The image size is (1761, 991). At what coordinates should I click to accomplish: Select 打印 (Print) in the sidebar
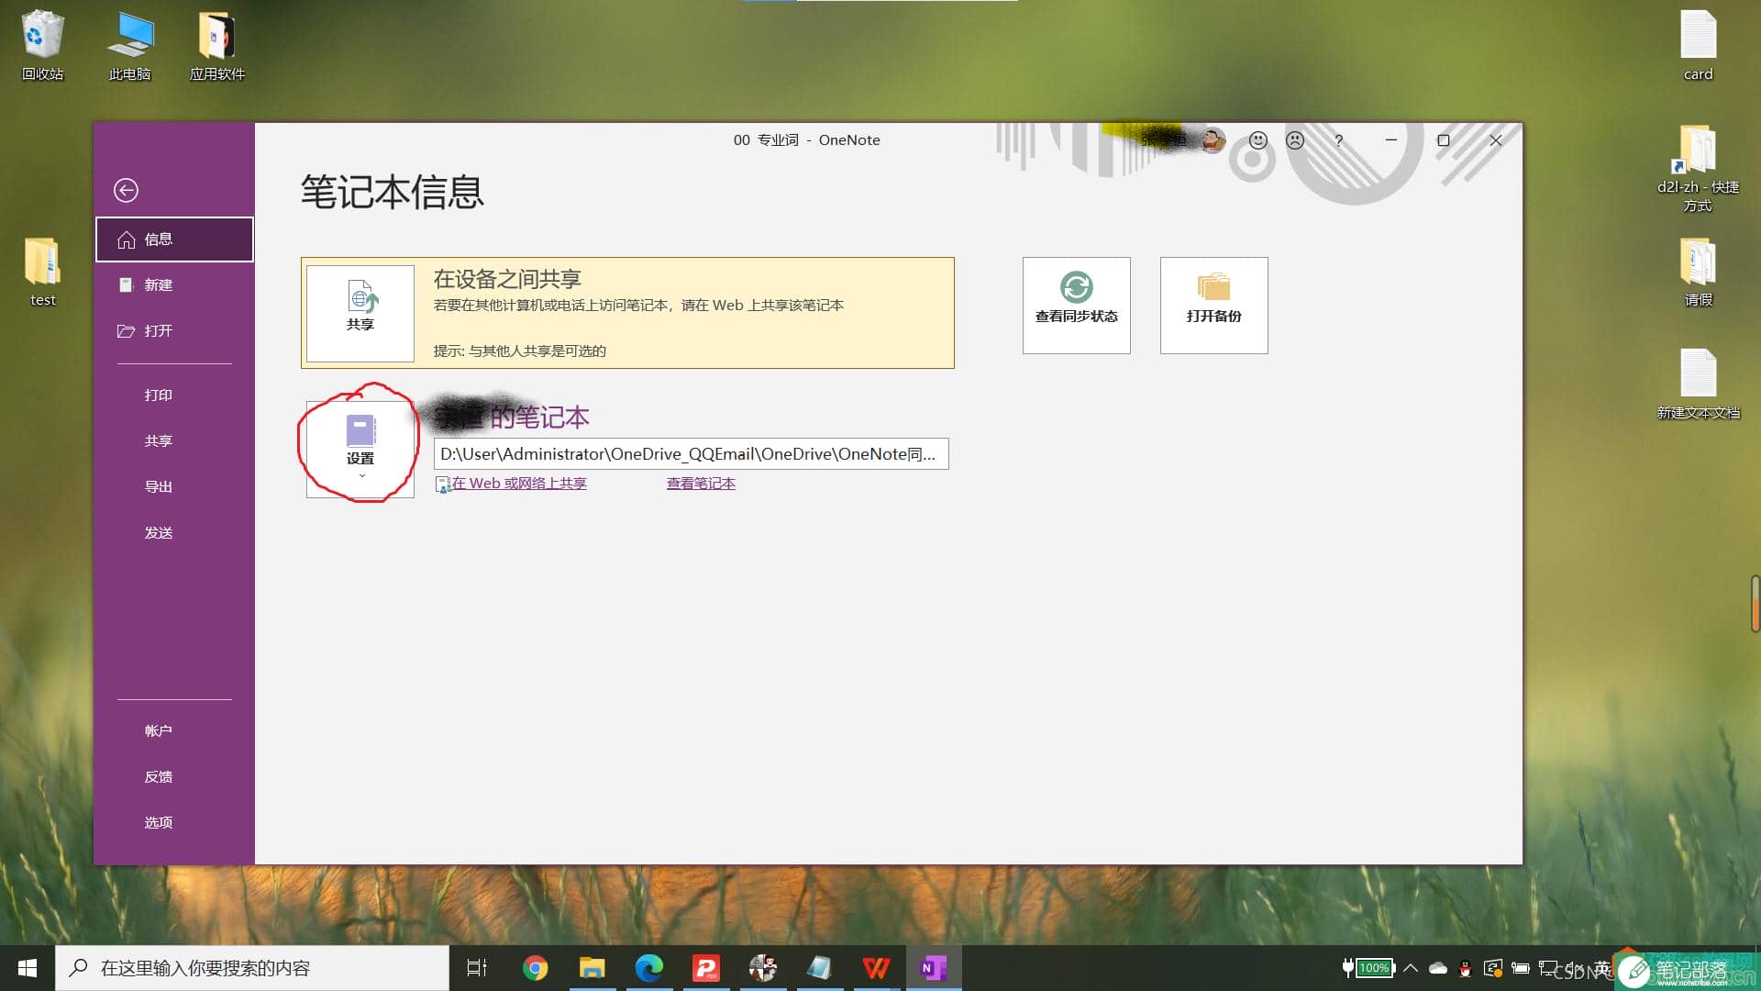click(x=158, y=395)
